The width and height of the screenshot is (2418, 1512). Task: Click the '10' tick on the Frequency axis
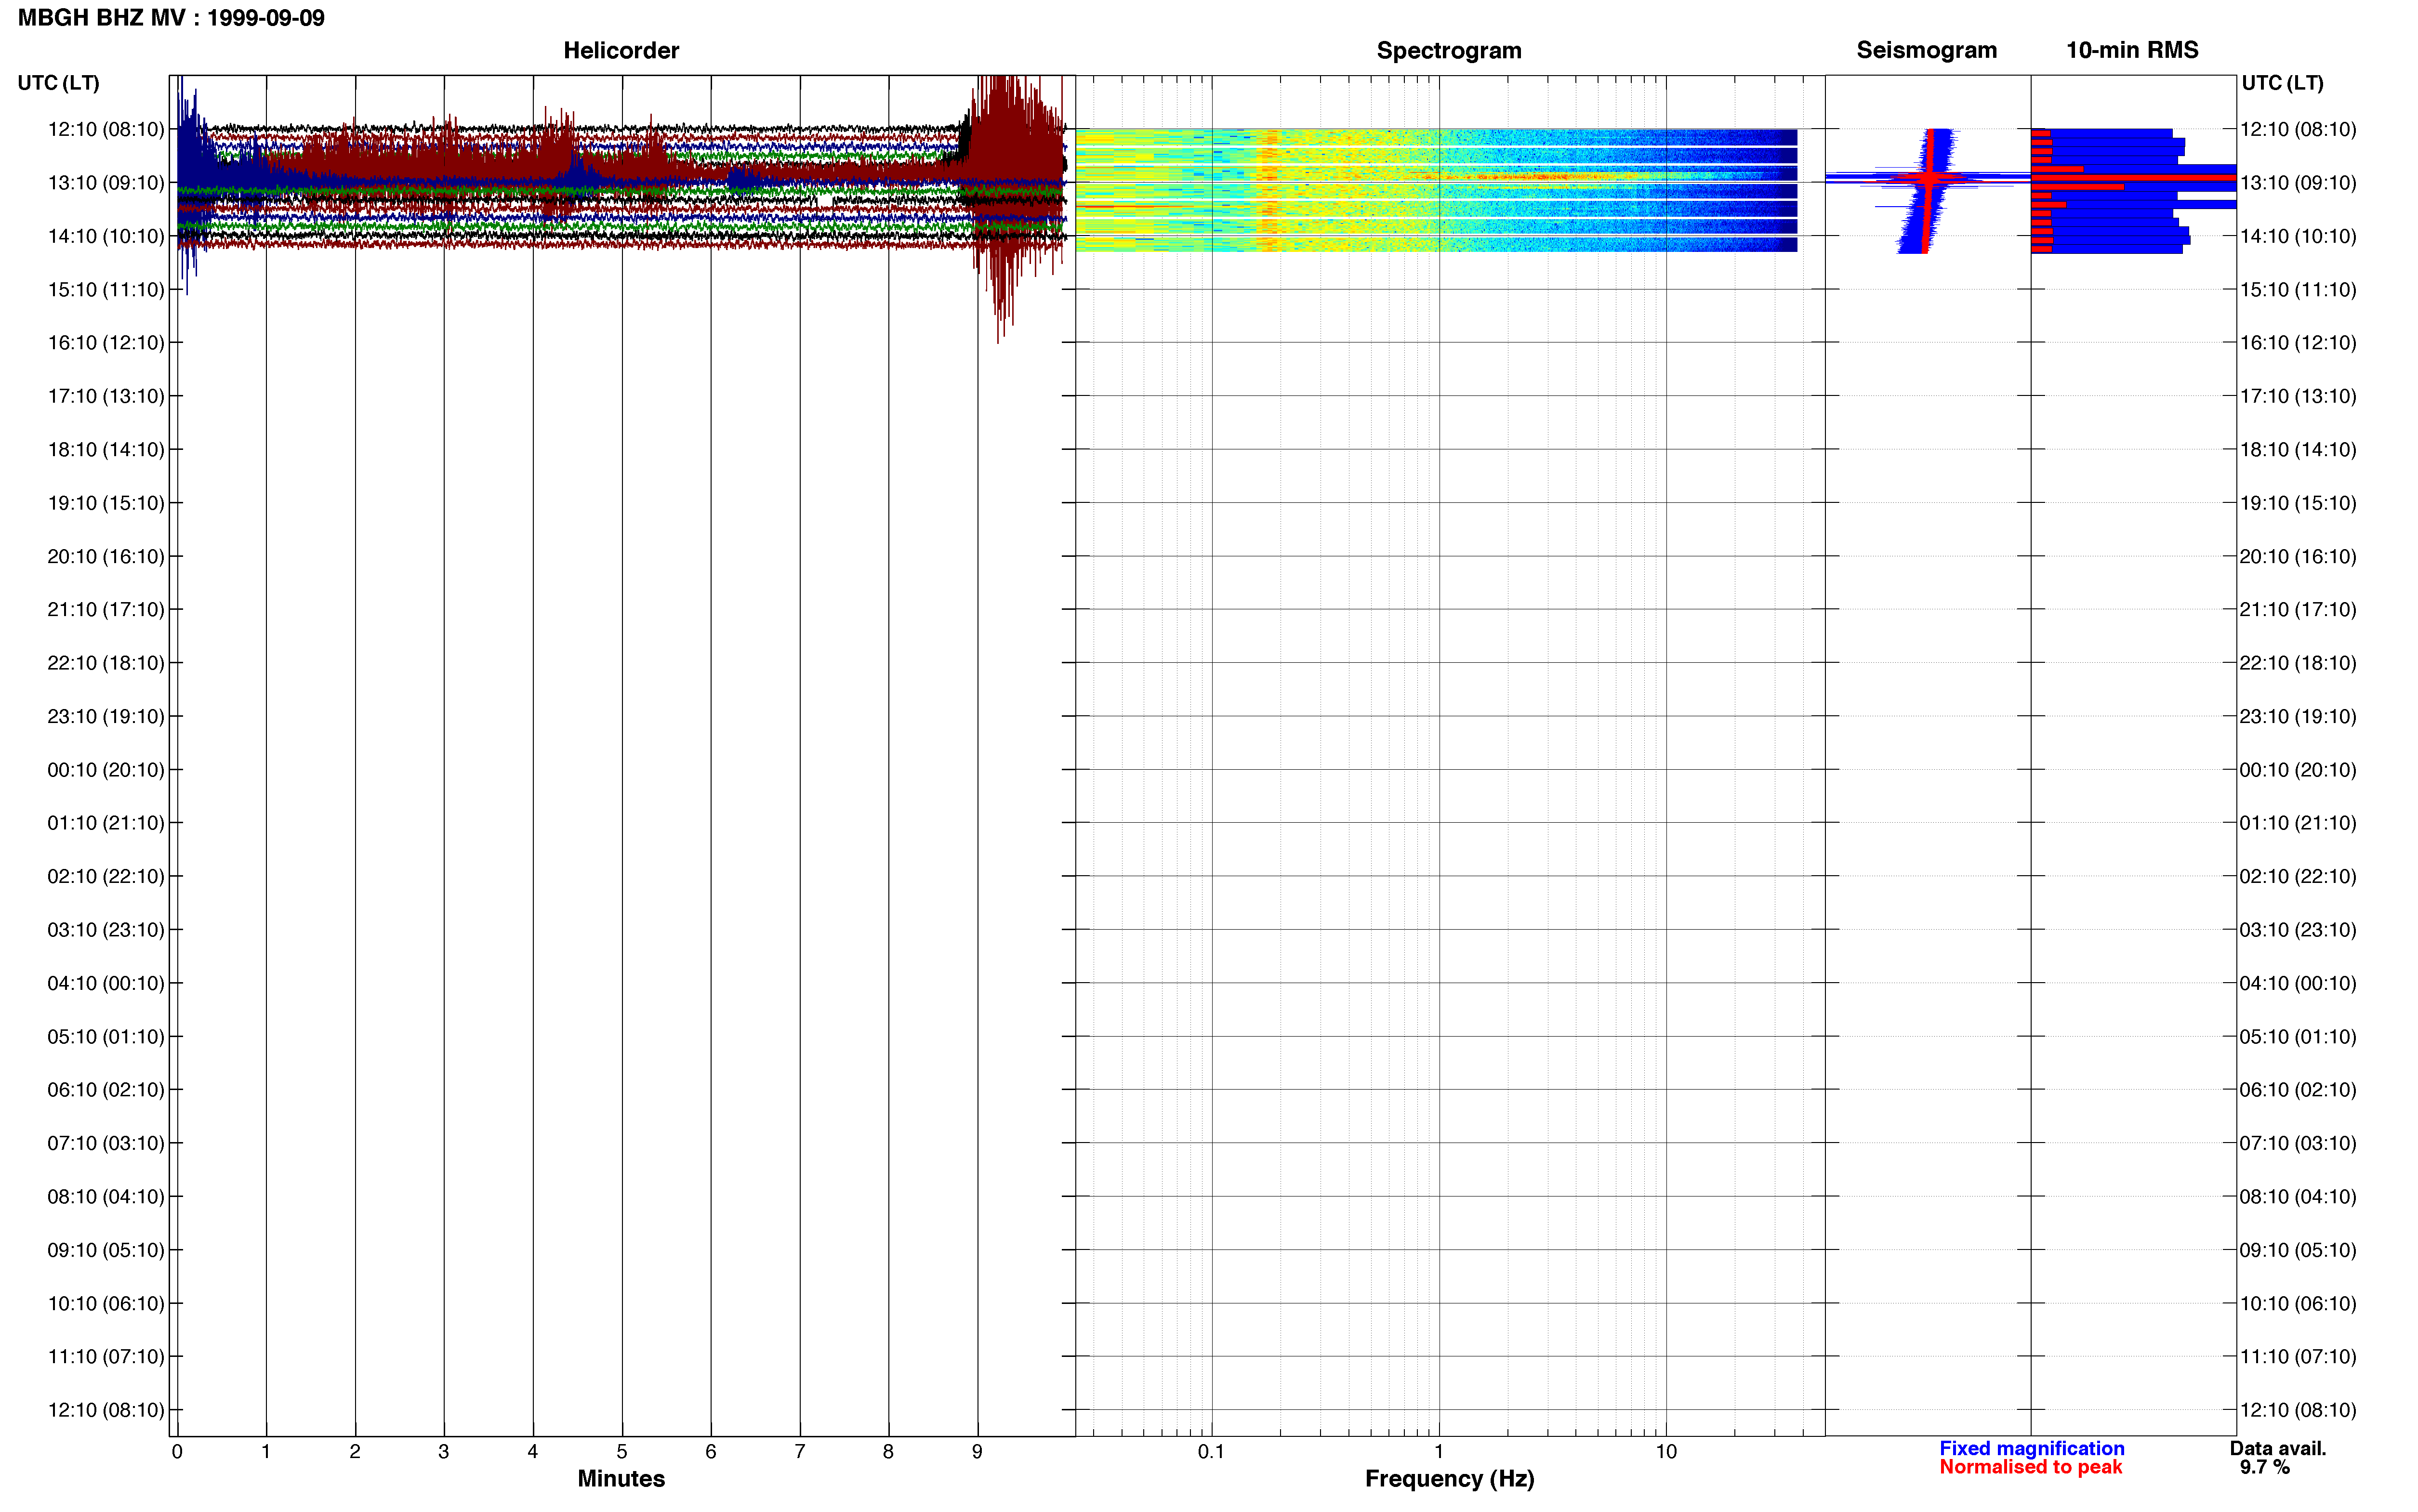pyautogui.click(x=1666, y=1452)
